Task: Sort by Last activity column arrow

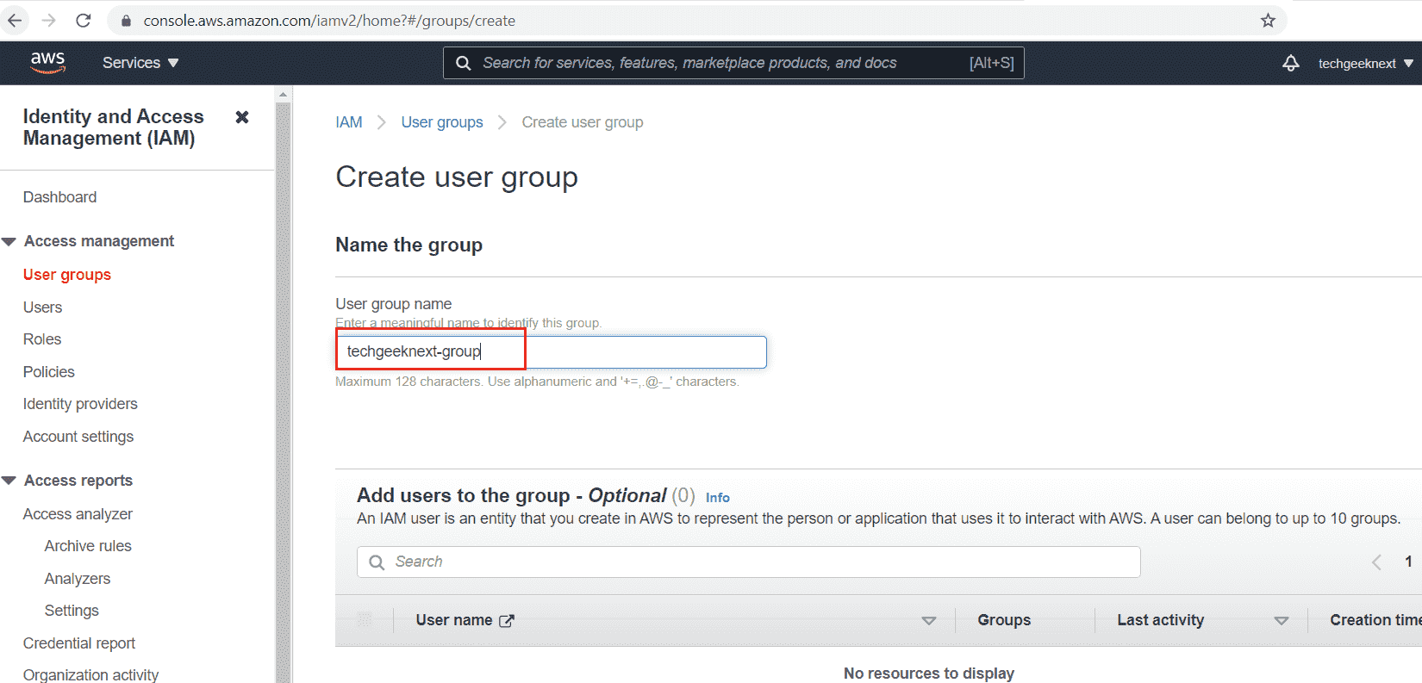Action: [1282, 620]
